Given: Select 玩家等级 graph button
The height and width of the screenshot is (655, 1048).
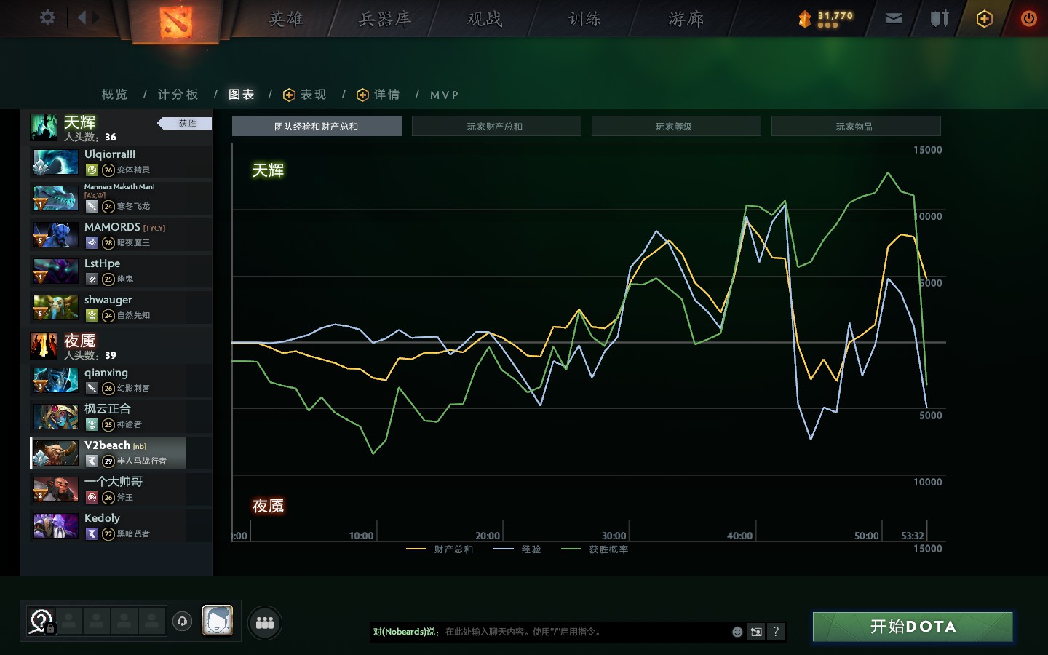Looking at the screenshot, I should coord(676,126).
